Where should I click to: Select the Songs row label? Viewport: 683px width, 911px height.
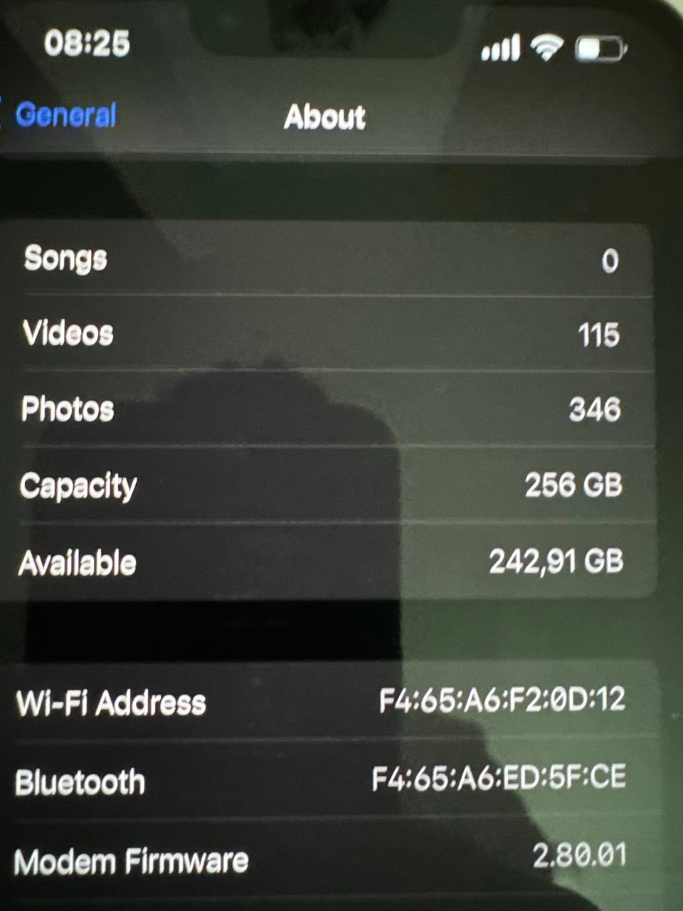coord(65,258)
